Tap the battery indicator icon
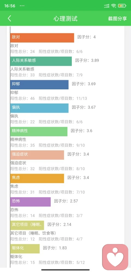131x273 pixels. pyautogui.click(x=122, y=6)
